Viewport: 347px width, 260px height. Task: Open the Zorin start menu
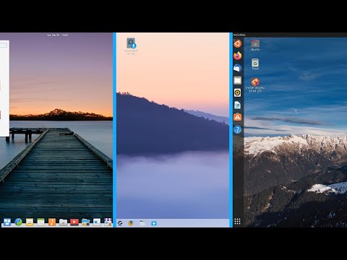click(120, 223)
